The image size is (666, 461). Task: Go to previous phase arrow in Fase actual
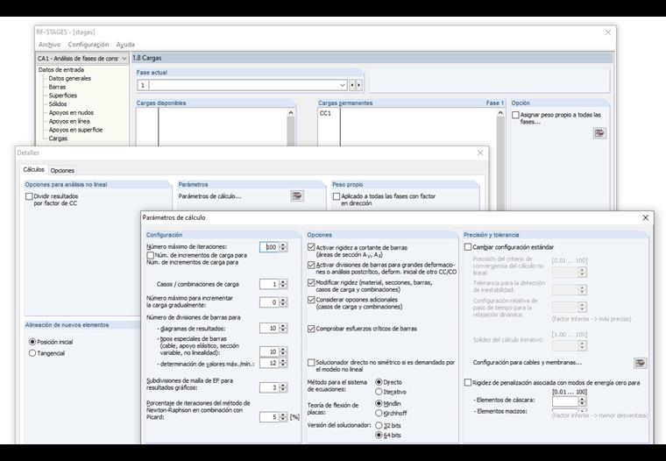352,85
